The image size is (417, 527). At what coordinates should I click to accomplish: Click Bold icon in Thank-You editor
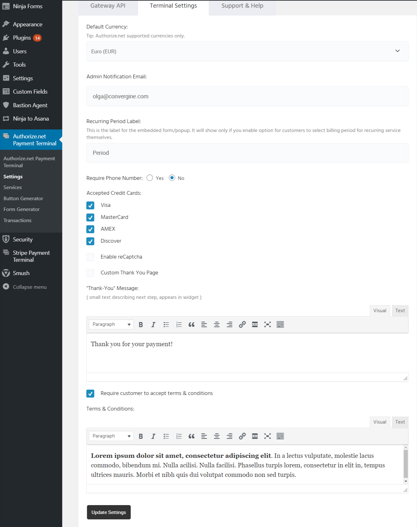pyautogui.click(x=141, y=325)
